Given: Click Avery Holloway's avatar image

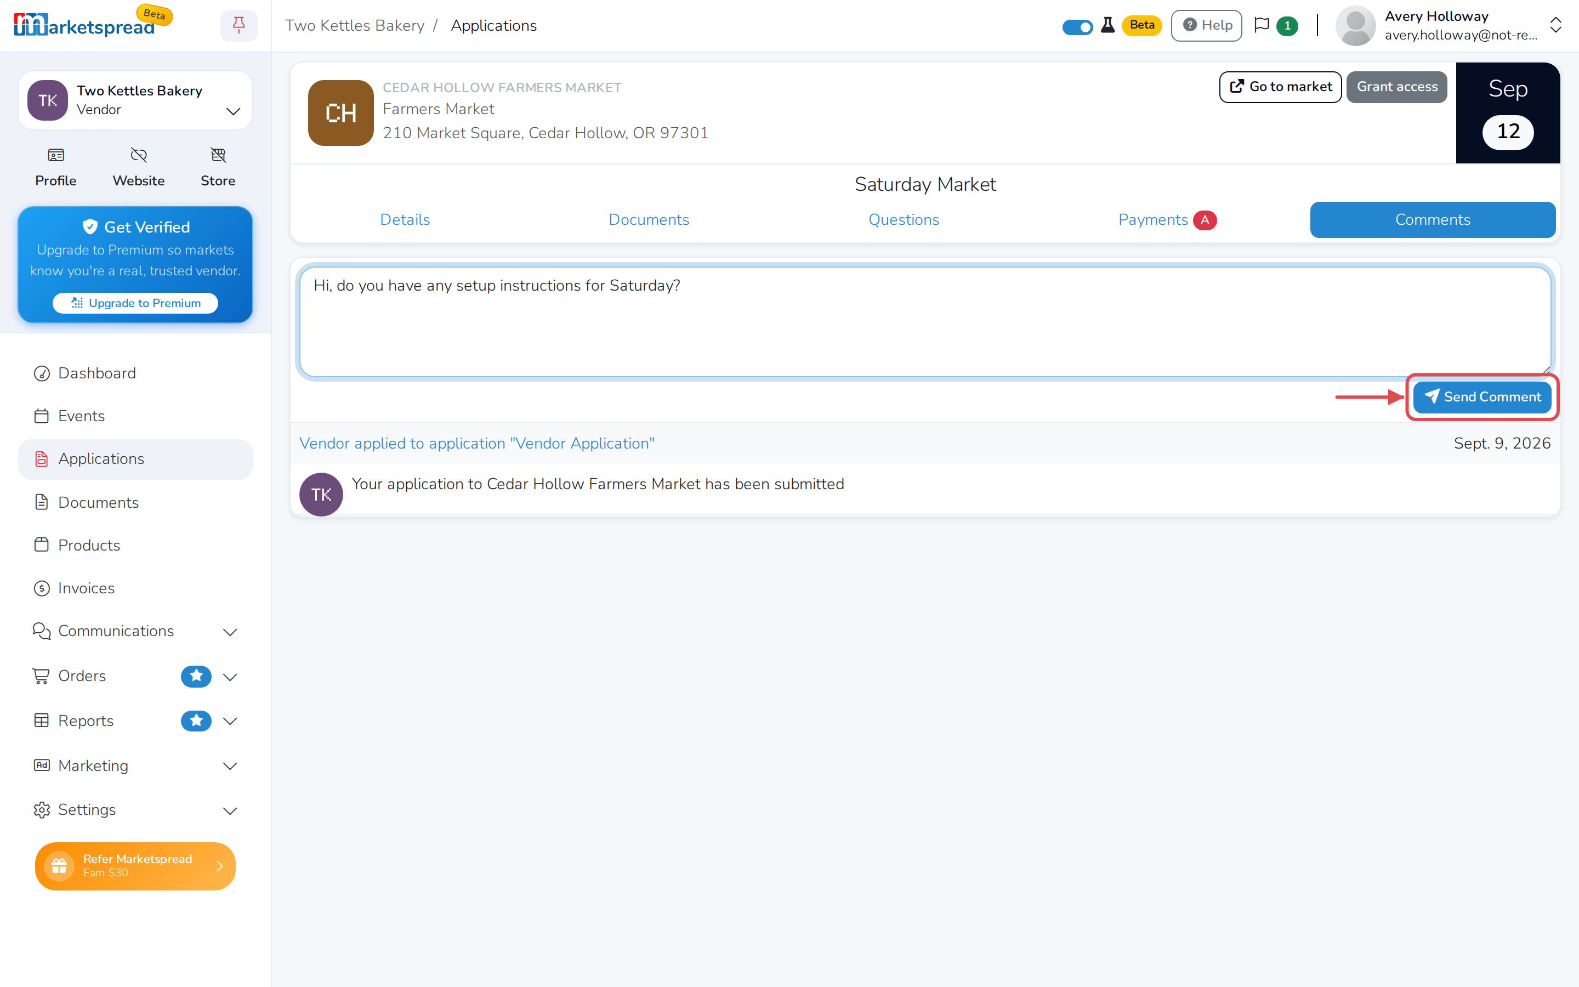Looking at the screenshot, I should click(1356, 26).
